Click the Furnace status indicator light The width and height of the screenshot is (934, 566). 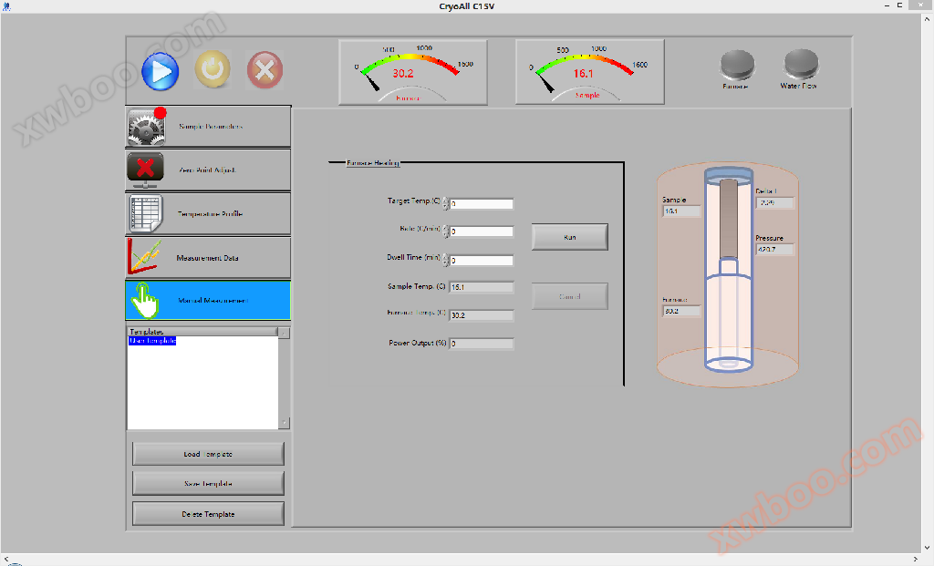pos(737,65)
